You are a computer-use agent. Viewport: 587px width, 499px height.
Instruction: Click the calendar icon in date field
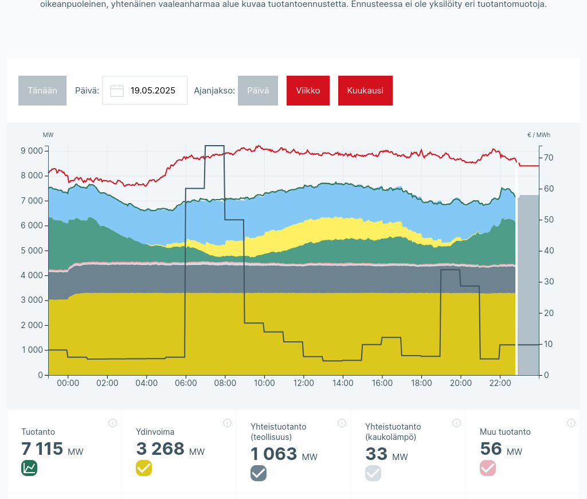(117, 91)
